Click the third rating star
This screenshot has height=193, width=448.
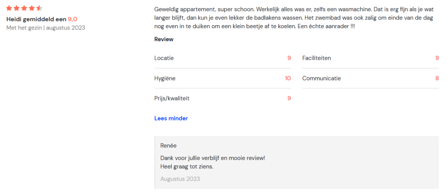click(24, 8)
